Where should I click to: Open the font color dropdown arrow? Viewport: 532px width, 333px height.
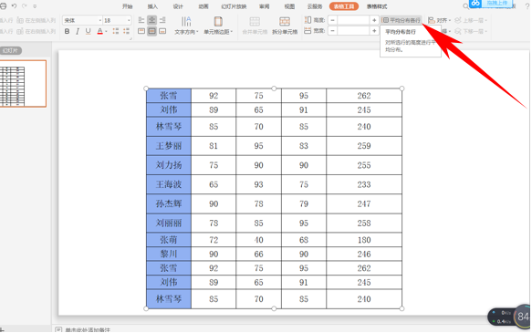coord(106,32)
